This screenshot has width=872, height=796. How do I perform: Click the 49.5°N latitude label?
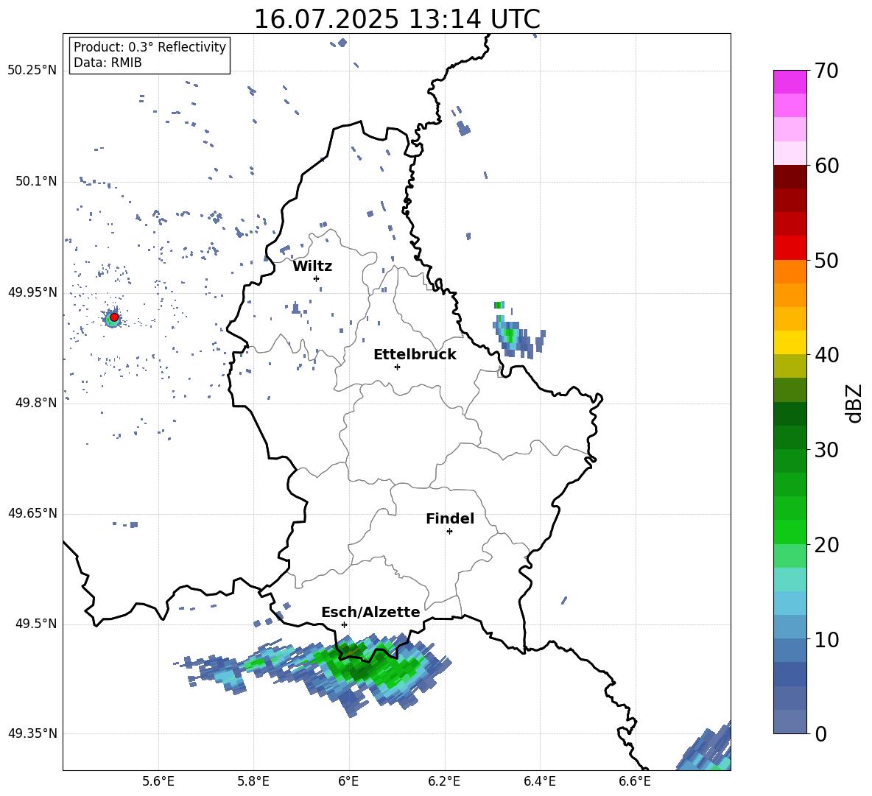point(36,624)
